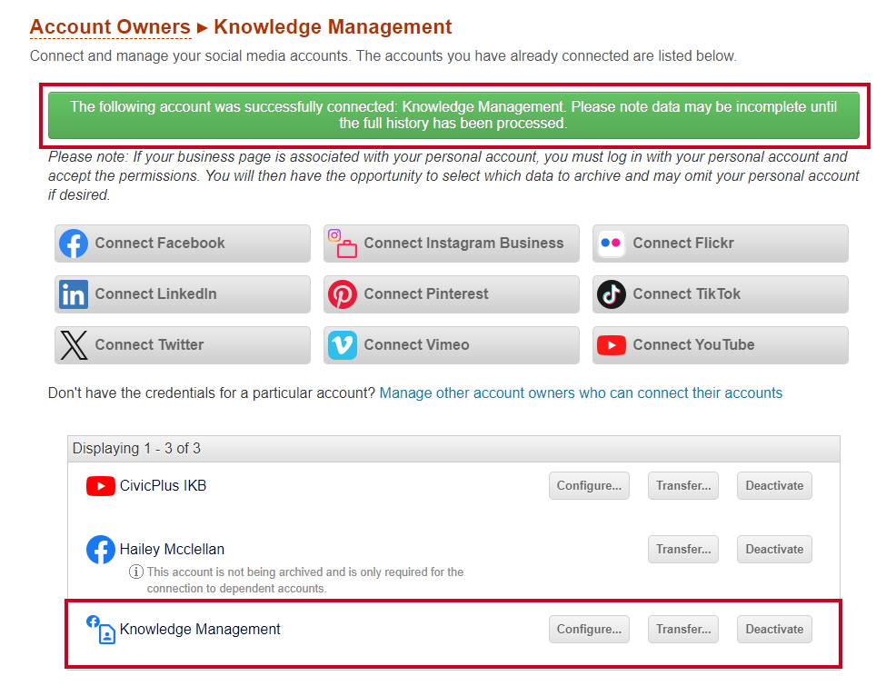Click the YouTube logo in Connect YouTube
The height and width of the screenshot is (696, 896).
(x=612, y=345)
